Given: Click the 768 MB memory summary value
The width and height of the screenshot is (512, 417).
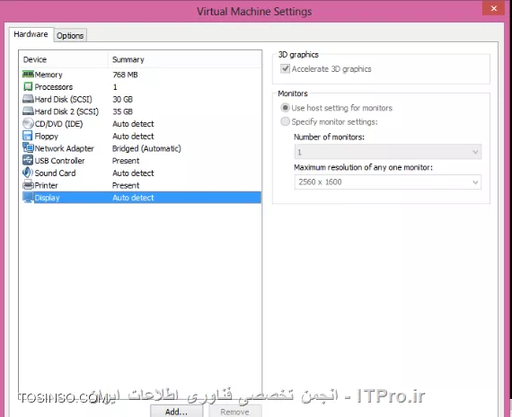Looking at the screenshot, I should tap(125, 75).
